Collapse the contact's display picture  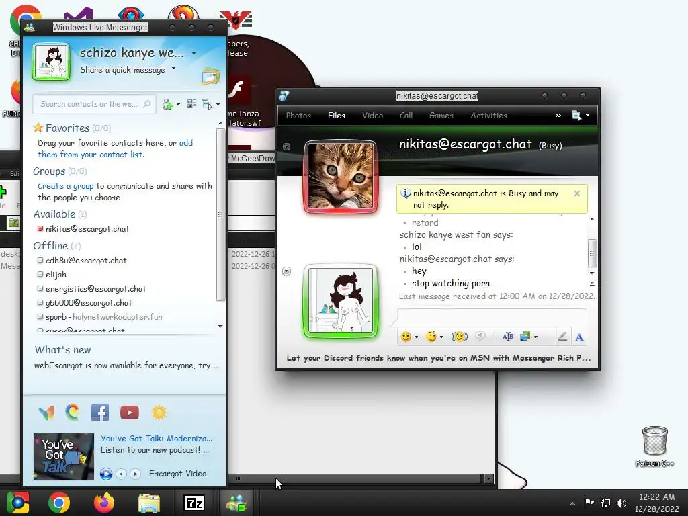pos(286,146)
